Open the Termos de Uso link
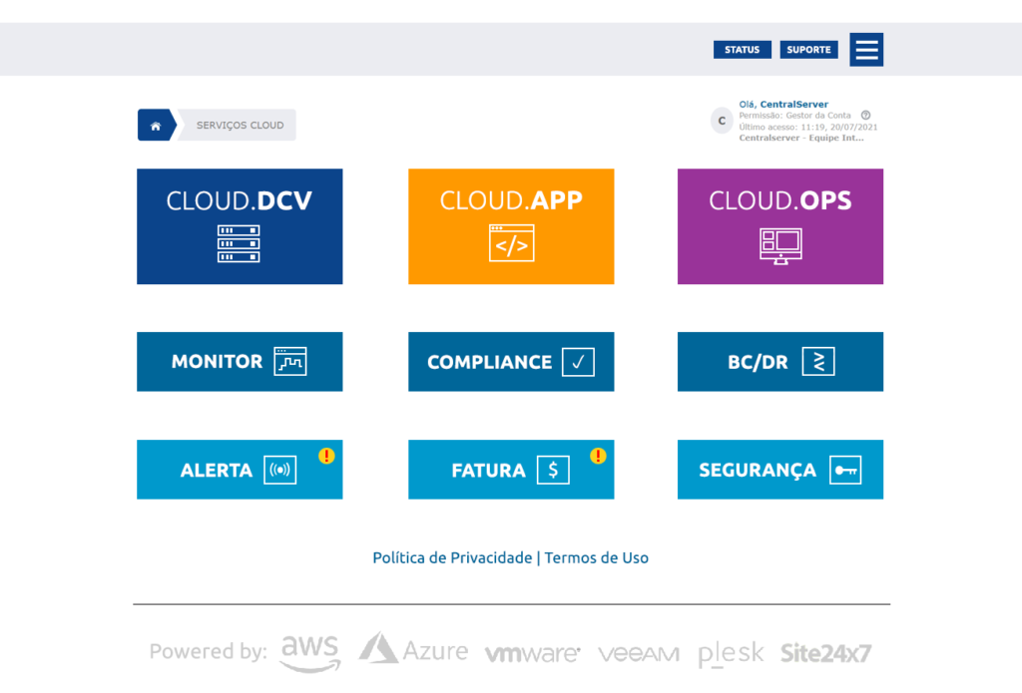Image resolution: width=1022 pixels, height=693 pixels. pos(596,557)
